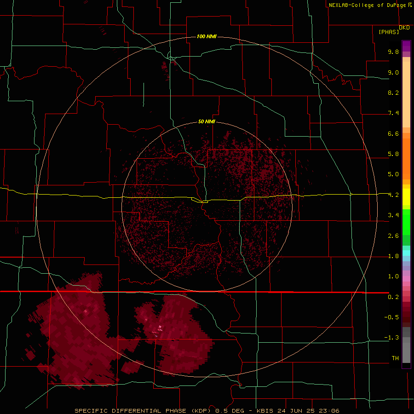
Task: Click the DKD label above the colorbar
Action: point(404,28)
